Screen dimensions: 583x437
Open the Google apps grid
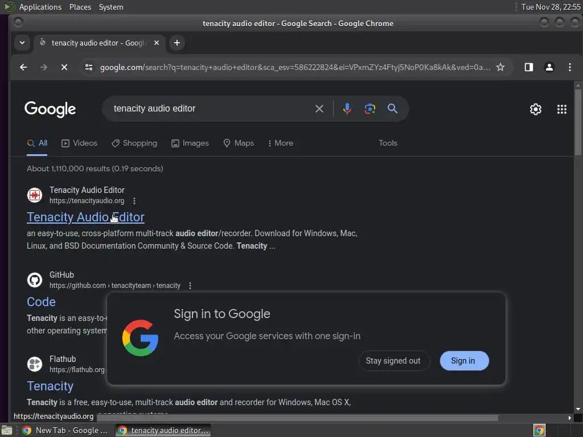[x=562, y=109]
